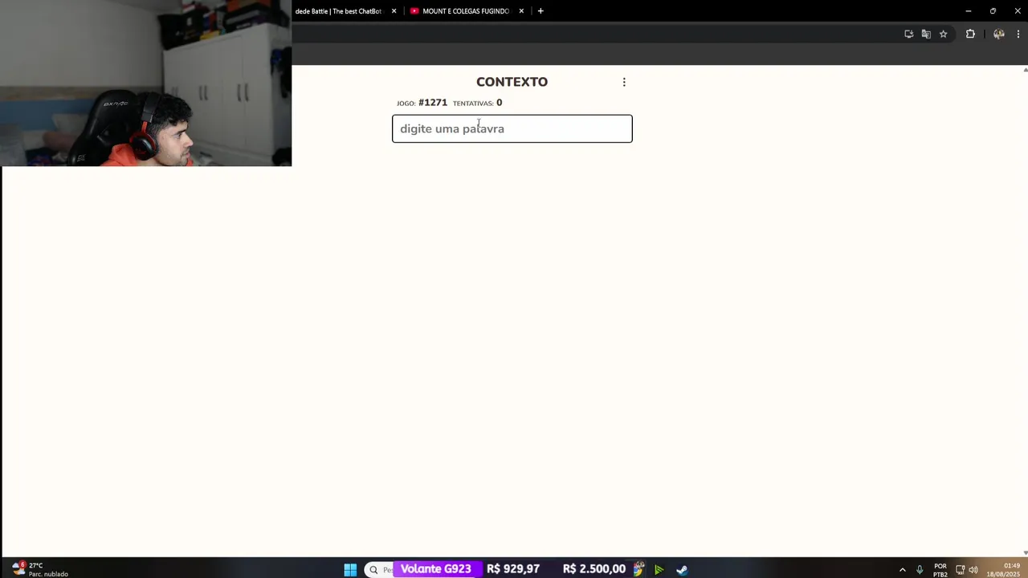
Task: Click the translate page icon
Action: [x=926, y=34]
